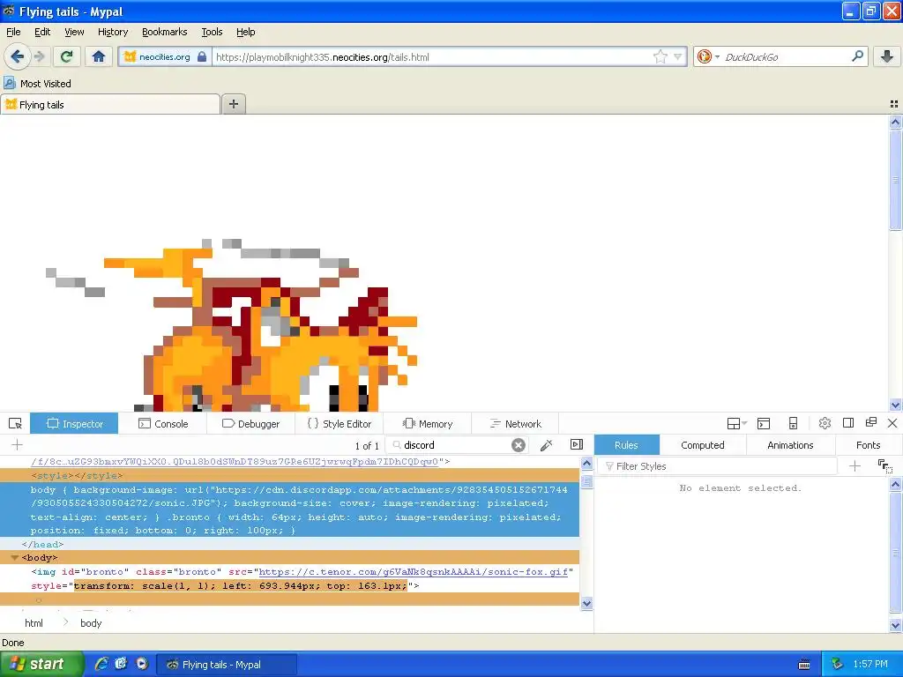Click the padlock site security icon
Viewport: 903px width, 677px height.
tap(202, 56)
